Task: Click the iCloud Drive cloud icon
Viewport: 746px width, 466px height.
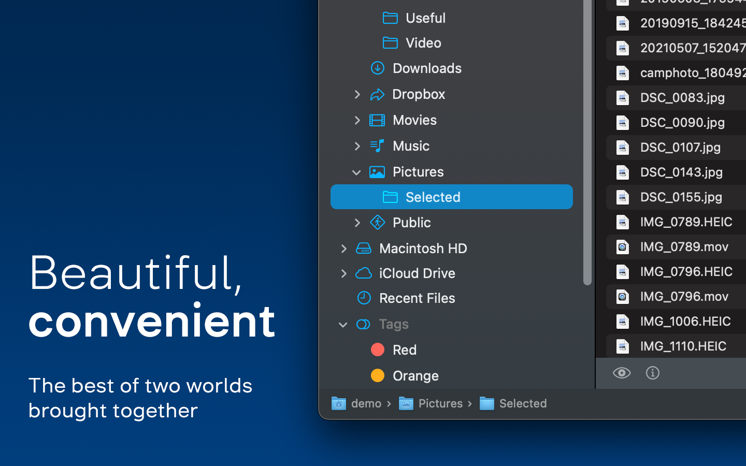Action: [364, 273]
